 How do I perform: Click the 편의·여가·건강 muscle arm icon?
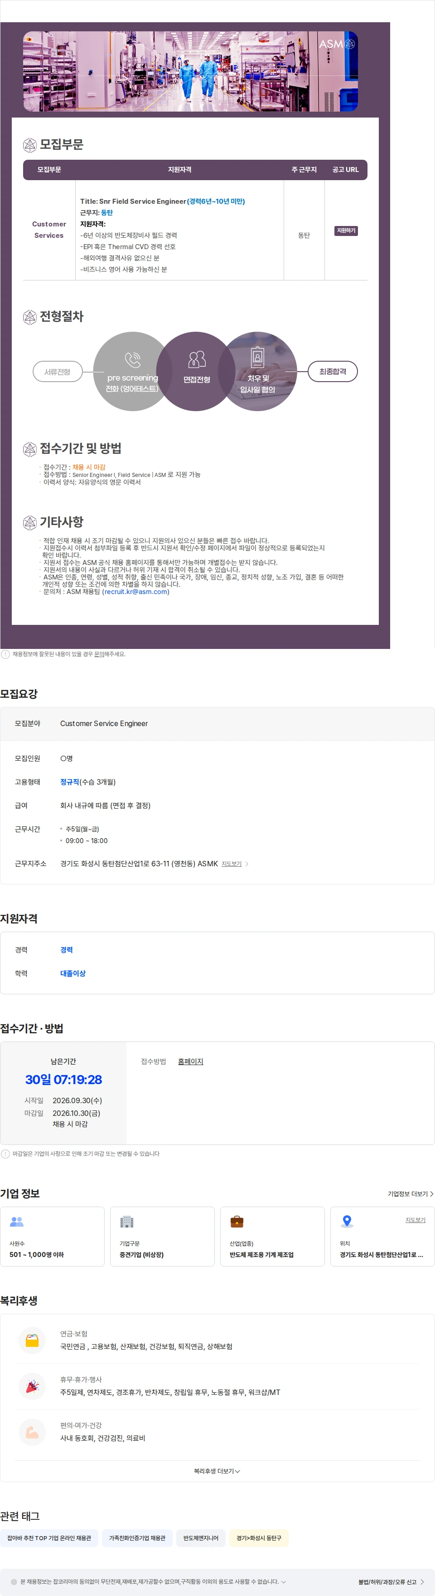tap(32, 1432)
